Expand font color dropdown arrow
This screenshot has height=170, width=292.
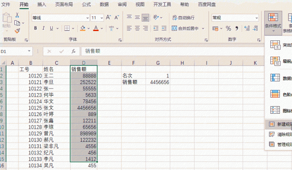pyautogui.click(x=102, y=28)
